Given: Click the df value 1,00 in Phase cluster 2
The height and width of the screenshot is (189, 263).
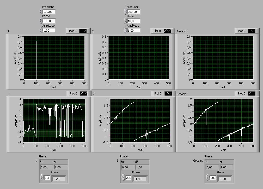Looking at the screenshot, I should pyautogui.click(x=142, y=167).
